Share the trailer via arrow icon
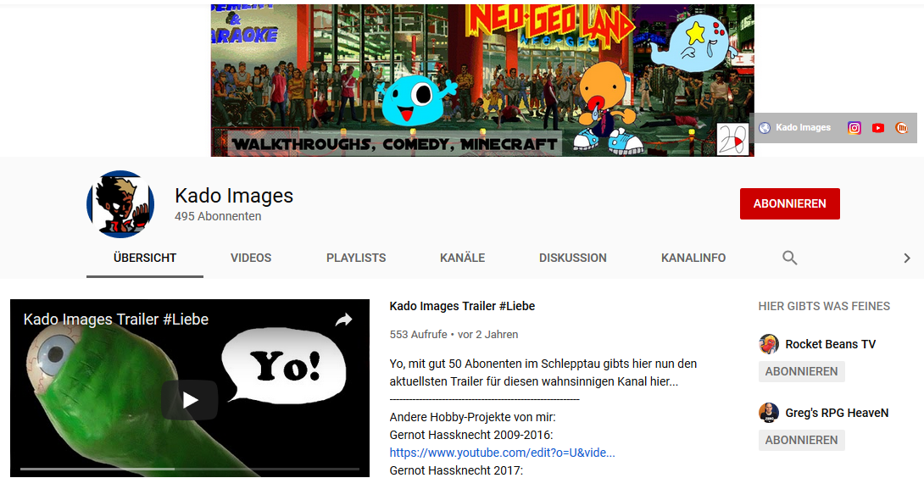 click(x=343, y=320)
